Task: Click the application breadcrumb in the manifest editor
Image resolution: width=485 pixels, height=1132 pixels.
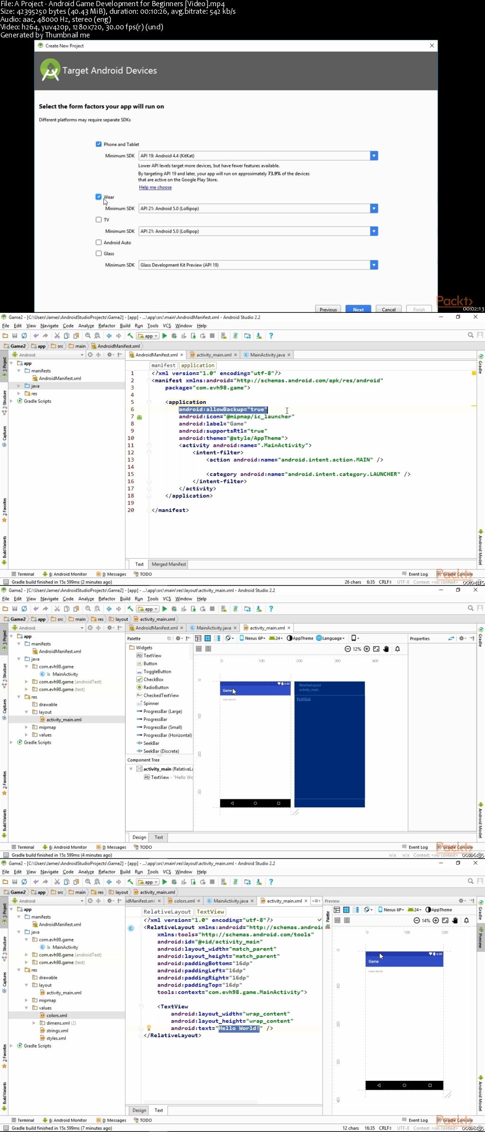Action: pyautogui.click(x=198, y=365)
